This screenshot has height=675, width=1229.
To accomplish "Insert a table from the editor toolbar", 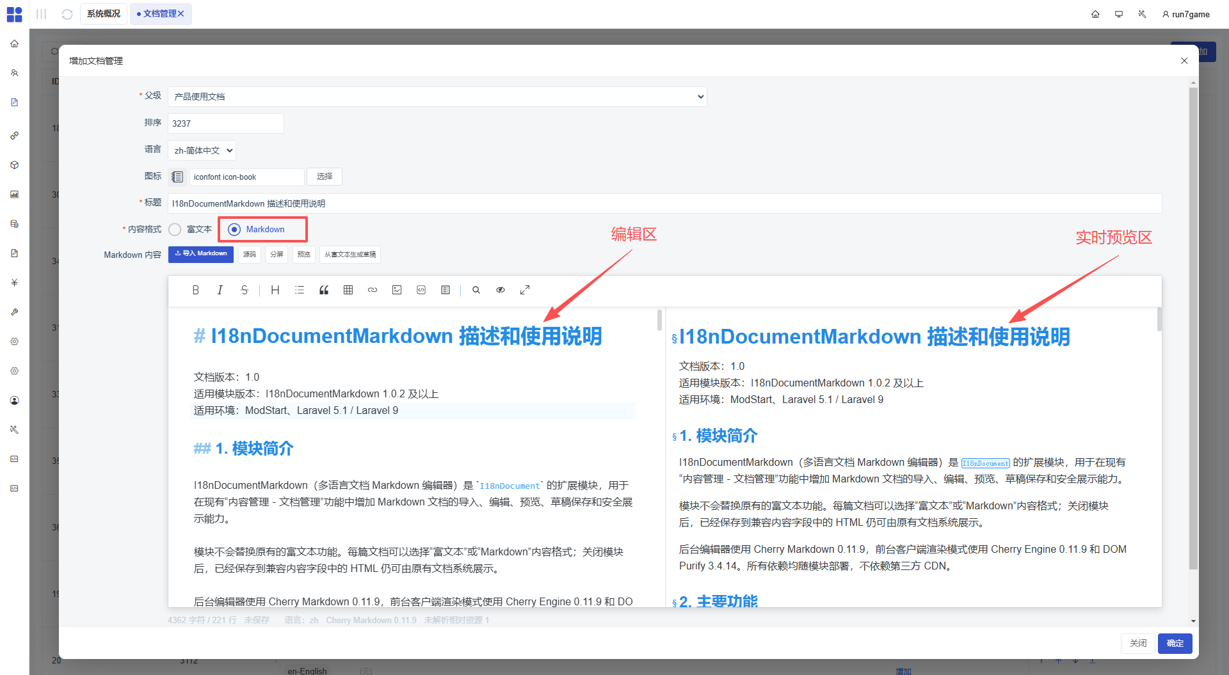I will tap(348, 290).
